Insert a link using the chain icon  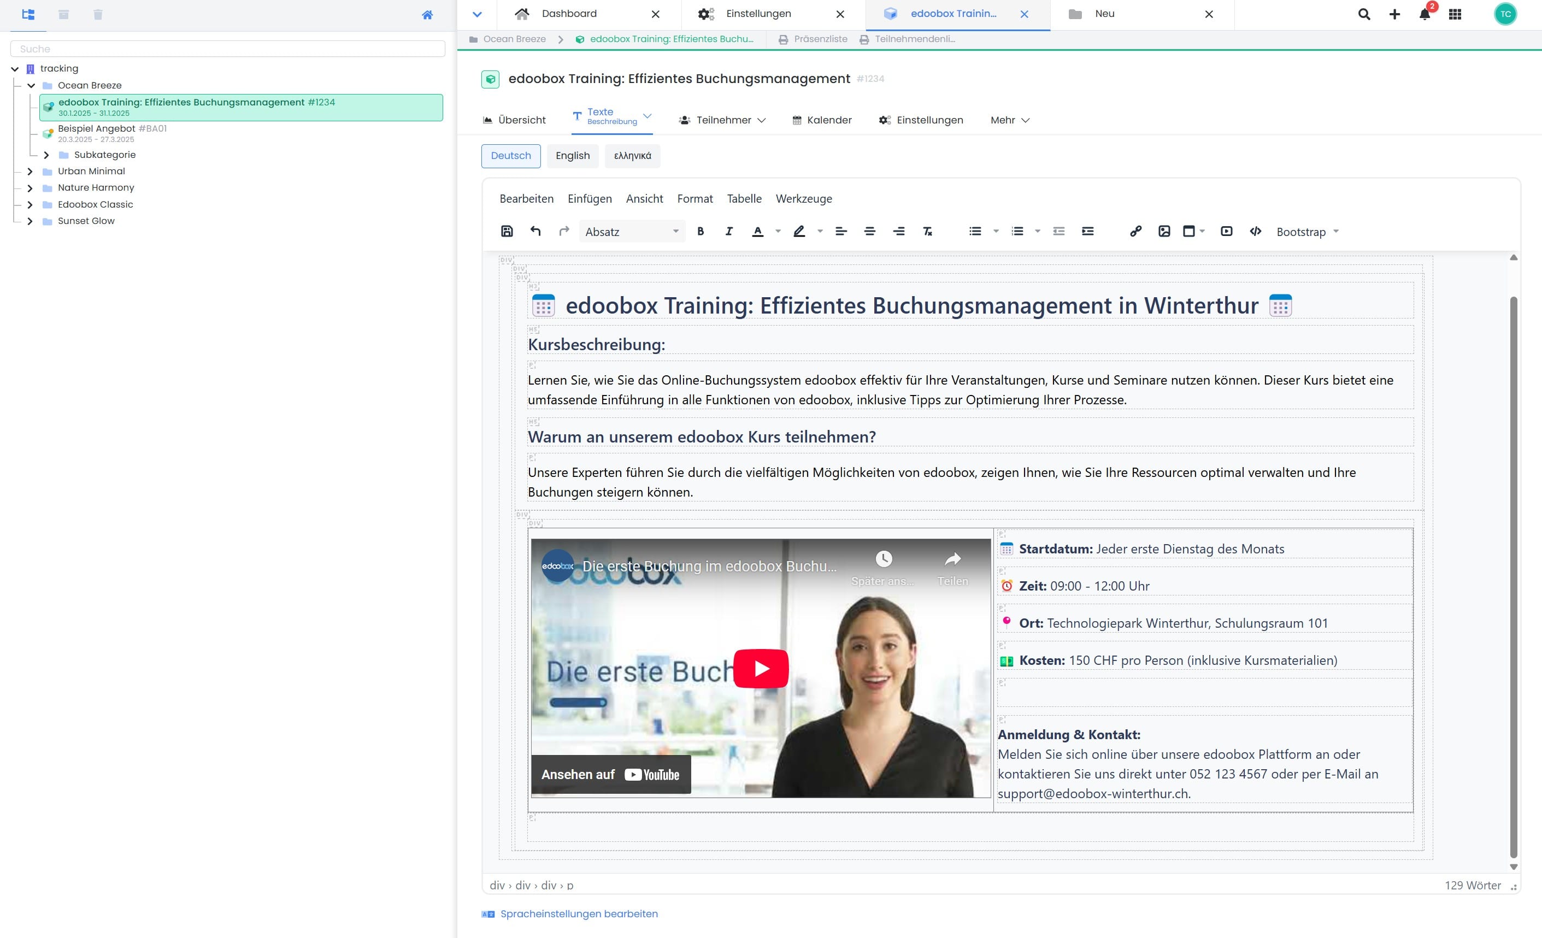click(1135, 232)
